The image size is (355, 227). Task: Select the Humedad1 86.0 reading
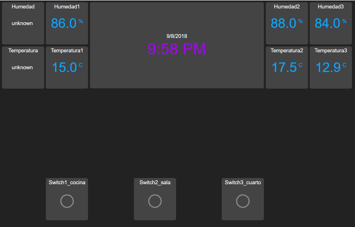pyautogui.click(x=64, y=23)
